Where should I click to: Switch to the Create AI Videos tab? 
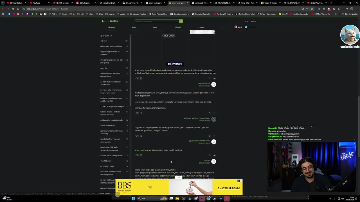click(x=271, y=3)
